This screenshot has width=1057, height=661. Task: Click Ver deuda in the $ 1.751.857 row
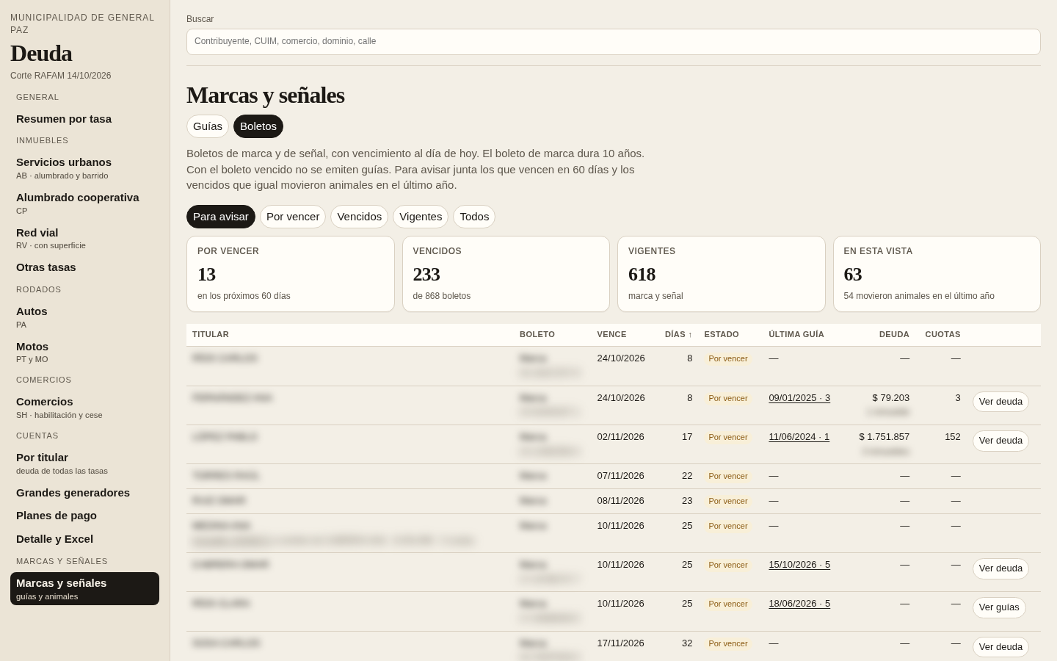(x=1000, y=441)
